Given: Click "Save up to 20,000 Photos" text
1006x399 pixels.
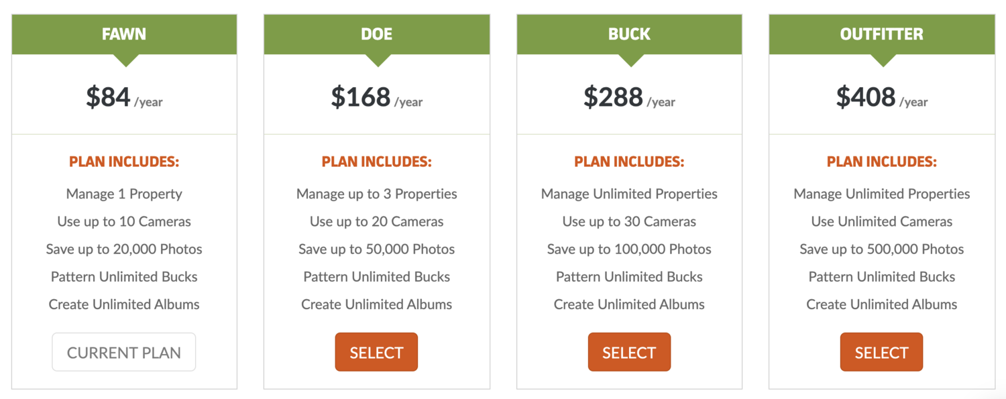Looking at the screenshot, I should 124,249.
